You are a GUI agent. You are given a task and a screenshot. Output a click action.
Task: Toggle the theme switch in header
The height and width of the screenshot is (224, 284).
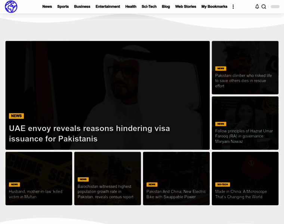coord(275,7)
